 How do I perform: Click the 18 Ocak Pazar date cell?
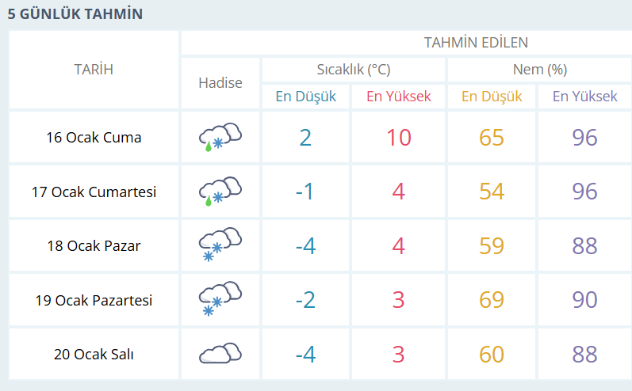coord(94,245)
